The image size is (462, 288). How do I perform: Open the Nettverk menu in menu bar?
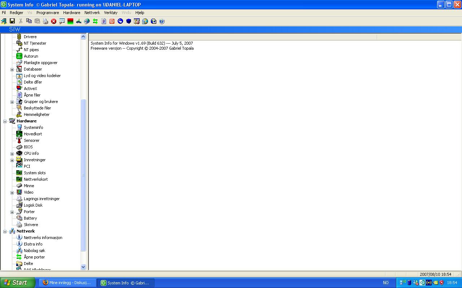[92, 13]
